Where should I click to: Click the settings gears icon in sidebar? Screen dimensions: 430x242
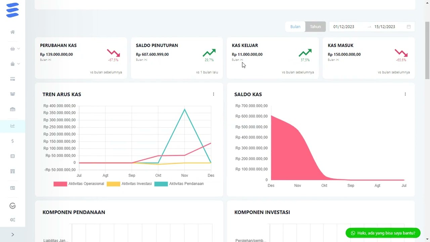pos(12,220)
